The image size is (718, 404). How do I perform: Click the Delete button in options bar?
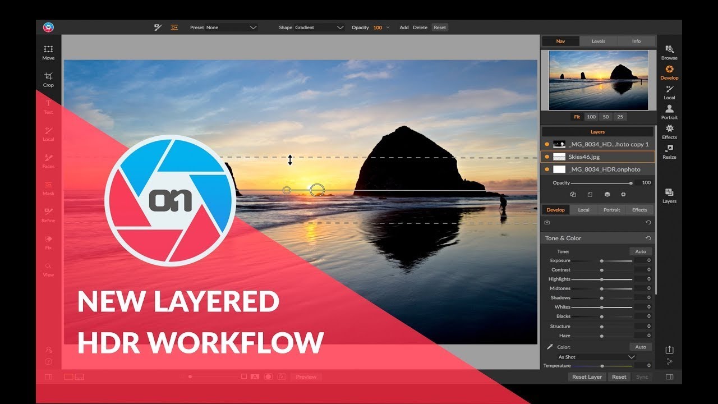[420, 27]
